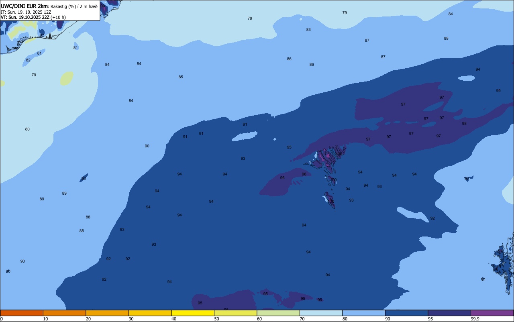Image resolution: width=514 pixels, height=322 pixels.
Task: Pick the 20–30 amber legend swatch
Action: point(107,313)
